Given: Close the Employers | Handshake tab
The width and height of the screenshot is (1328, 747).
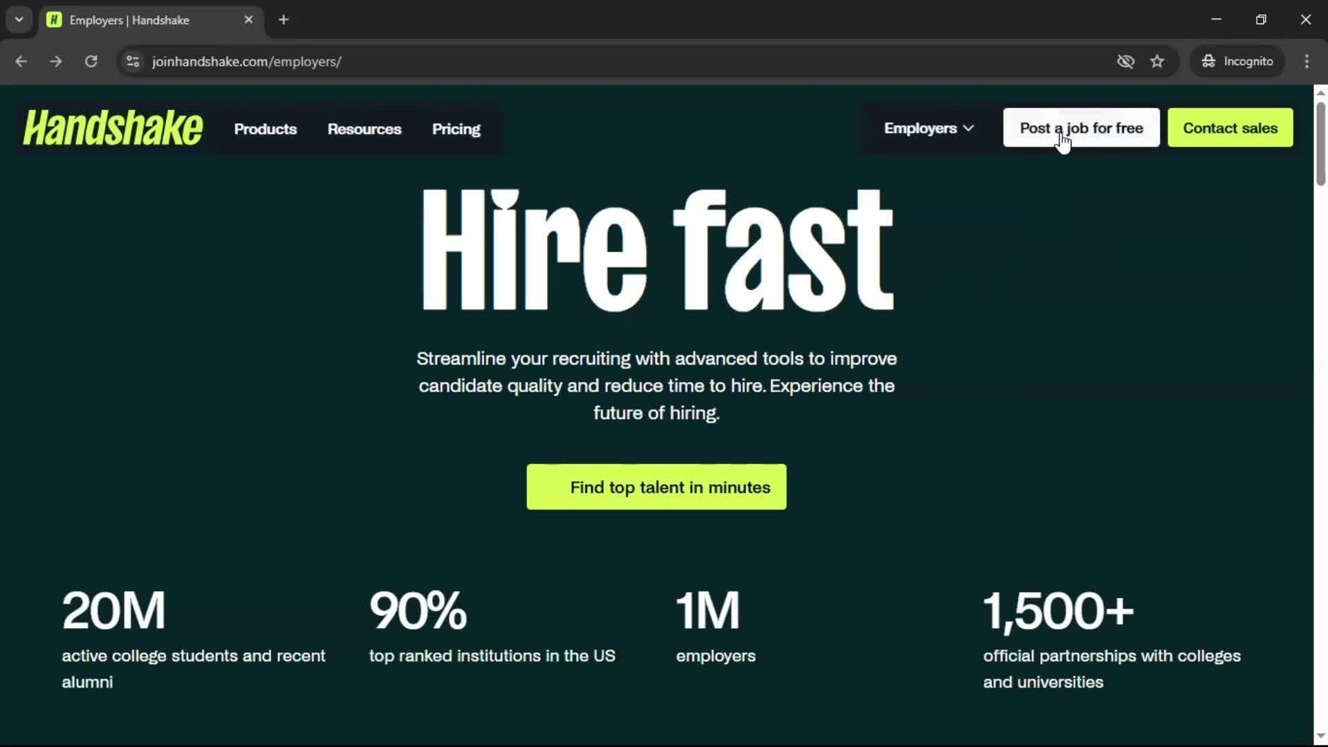Looking at the screenshot, I should click(248, 20).
